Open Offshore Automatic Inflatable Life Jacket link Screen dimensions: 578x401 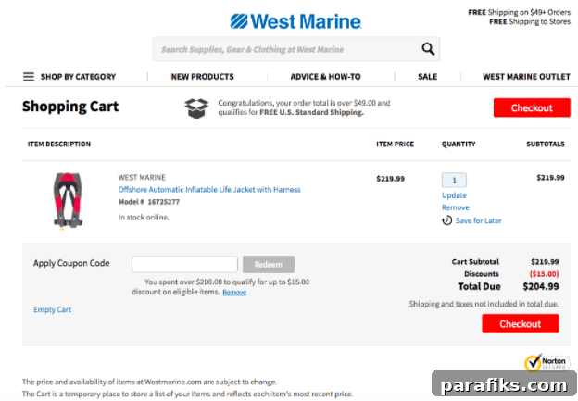[209, 190]
